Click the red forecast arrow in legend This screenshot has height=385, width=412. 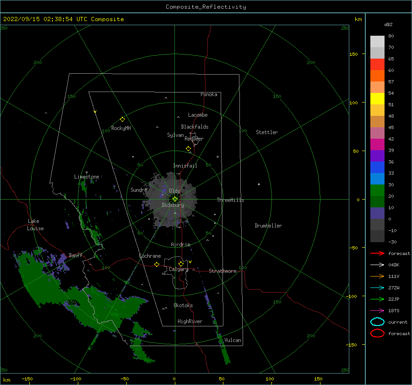377,253
